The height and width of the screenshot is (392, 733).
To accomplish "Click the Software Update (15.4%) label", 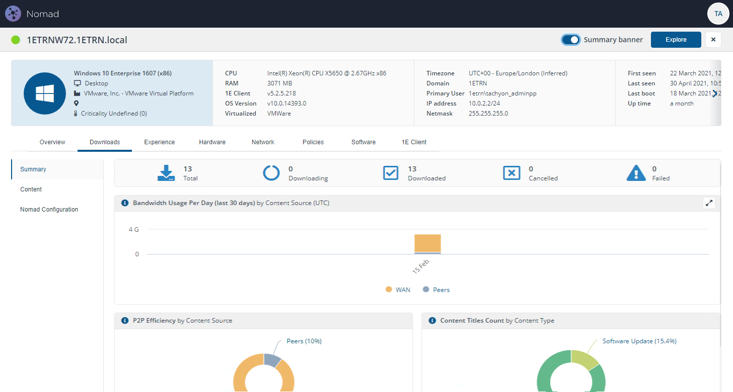I will 639,341.
